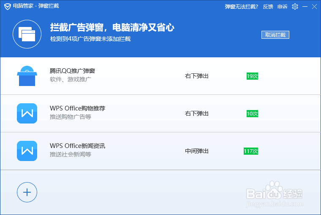Click the 19次 count badge
The height and width of the screenshot is (215, 321).
click(252, 76)
